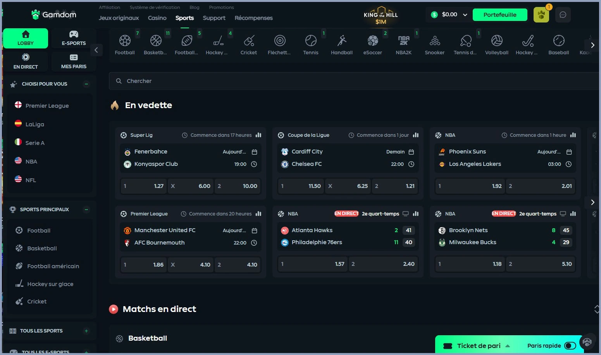Open the eSoccer category icon

(x=373, y=44)
